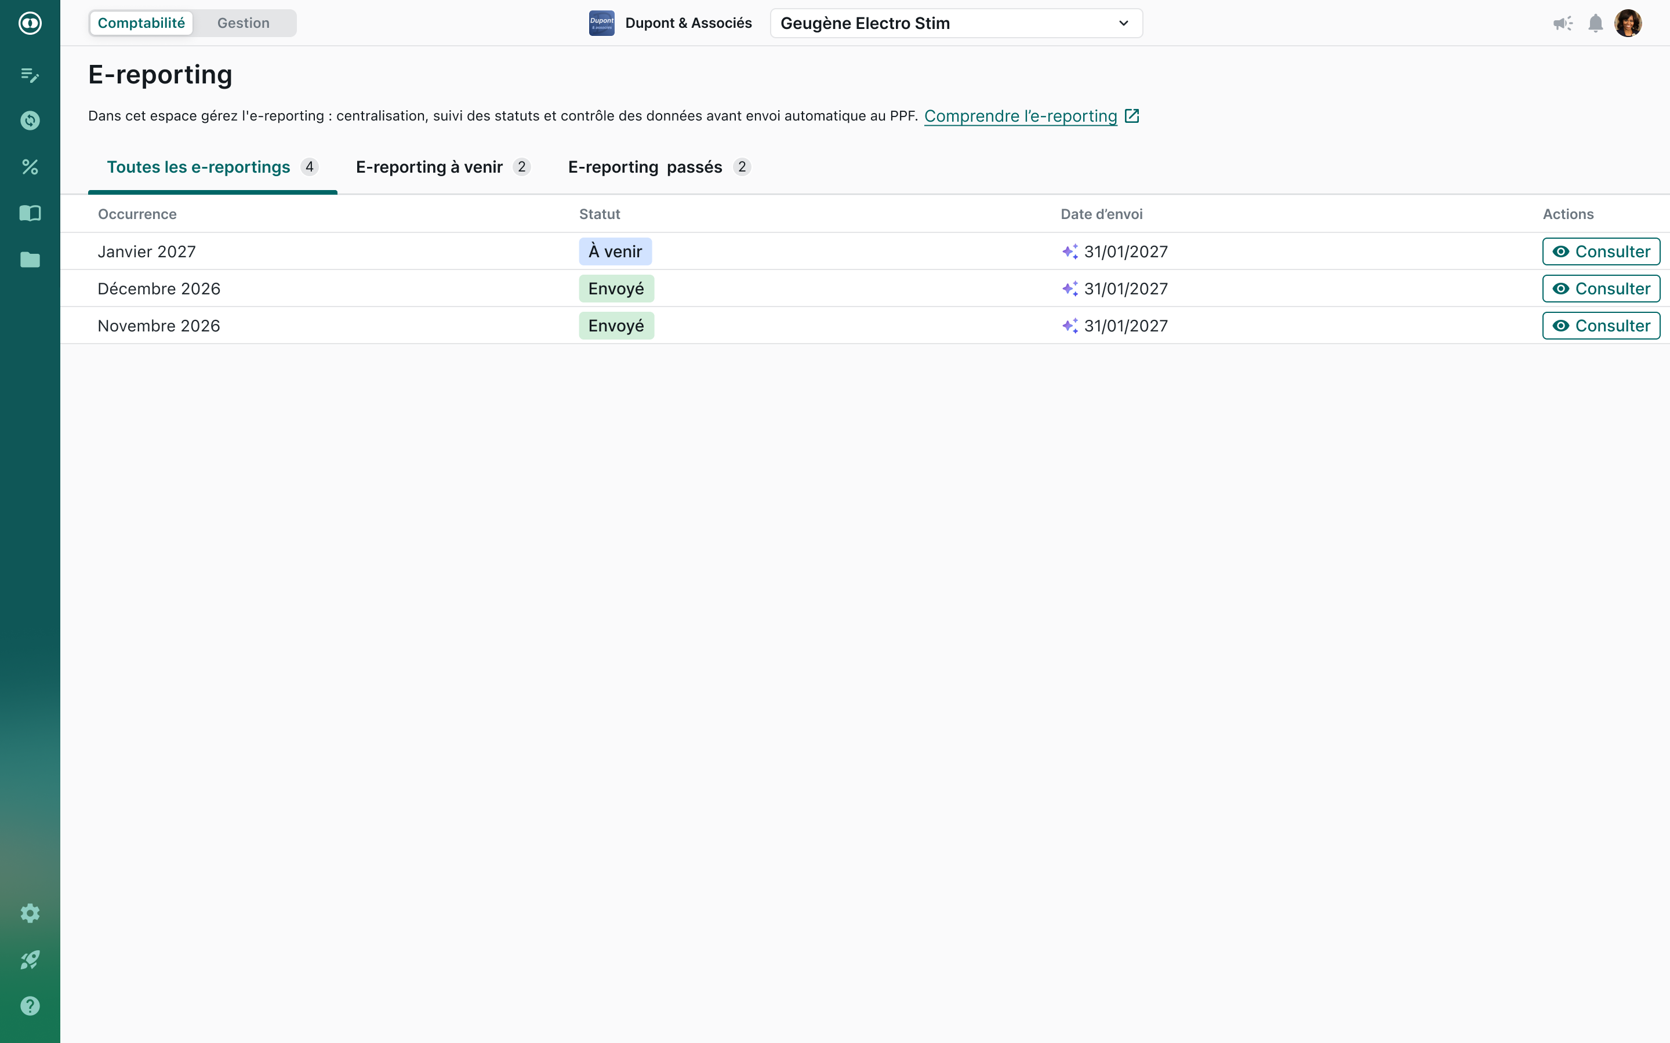Switch to E-reporting passés tab
Image resolution: width=1670 pixels, height=1043 pixels.
click(658, 167)
